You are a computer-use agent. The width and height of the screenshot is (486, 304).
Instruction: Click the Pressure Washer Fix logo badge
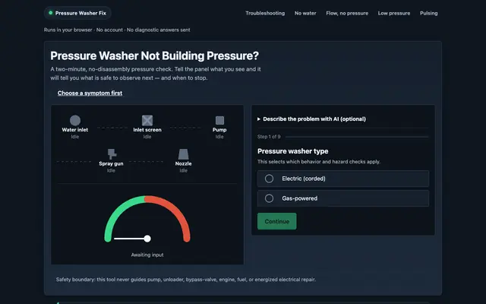coord(77,13)
